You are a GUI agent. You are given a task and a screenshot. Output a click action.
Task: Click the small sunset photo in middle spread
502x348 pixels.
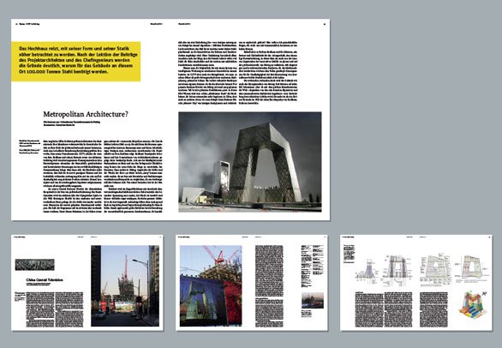(313, 300)
